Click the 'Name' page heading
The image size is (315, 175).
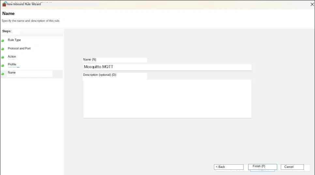click(x=8, y=14)
